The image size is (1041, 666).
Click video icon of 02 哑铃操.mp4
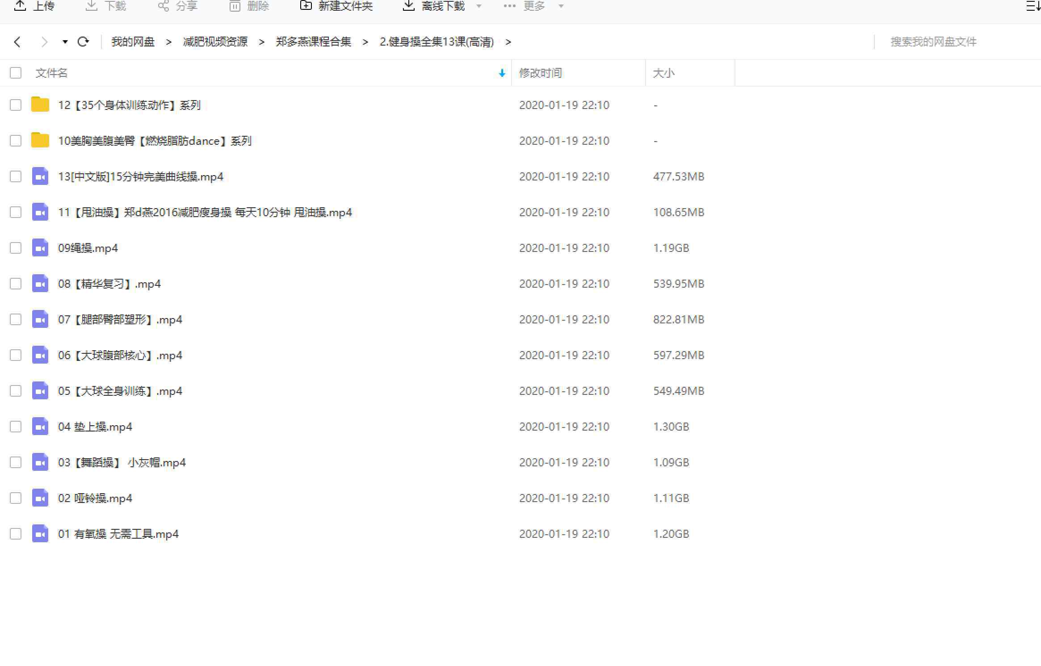tap(40, 498)
